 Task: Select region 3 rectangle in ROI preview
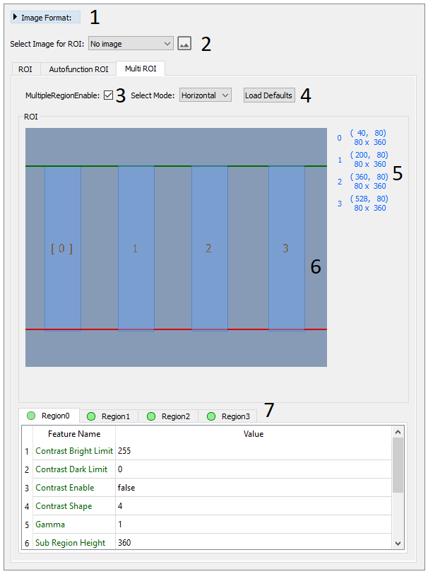(286, 248)
